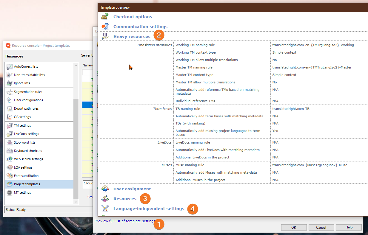Image resolution: width=368 pixels, height=235 pixels.
Task: Select QA settings in Resources list
Action: pos(39,117)
